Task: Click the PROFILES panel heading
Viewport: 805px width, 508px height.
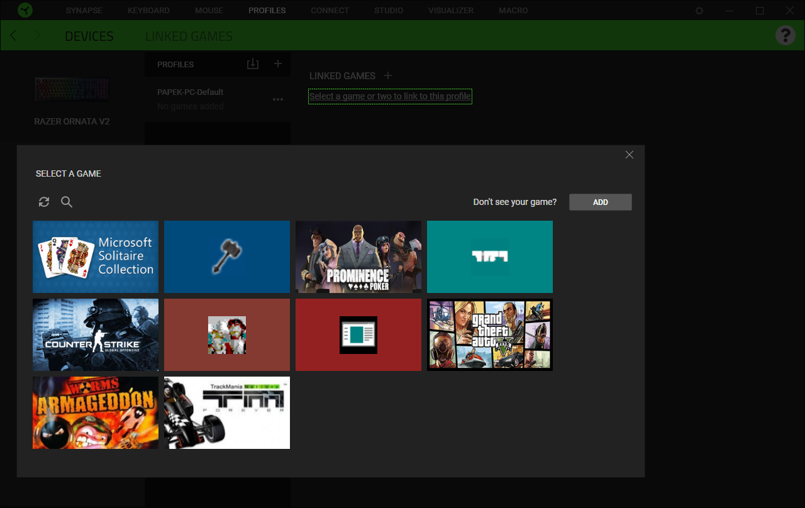Action: 175,64
